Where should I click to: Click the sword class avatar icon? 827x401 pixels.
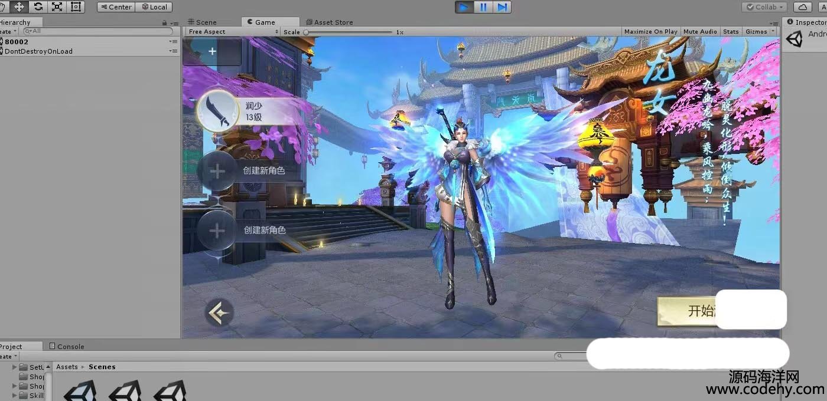tap(218, 111)
